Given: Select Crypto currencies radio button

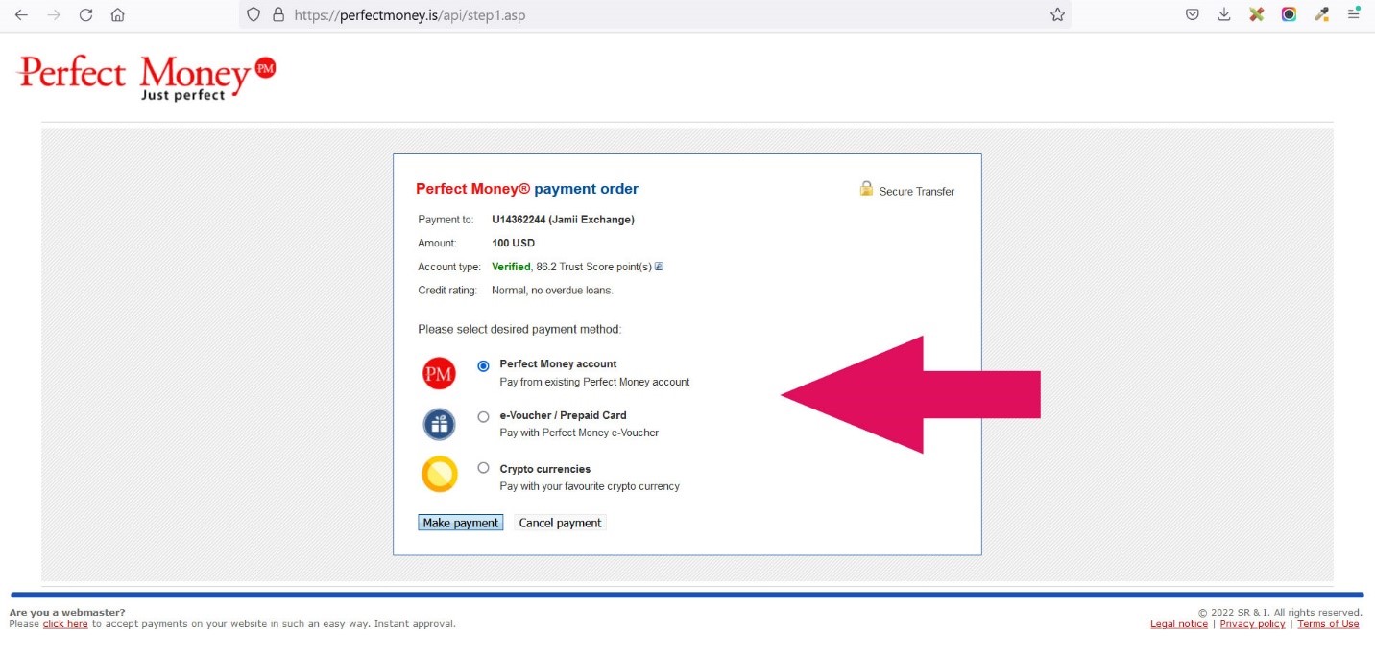Looking at the screenshot, I should [x=483, y=468].
